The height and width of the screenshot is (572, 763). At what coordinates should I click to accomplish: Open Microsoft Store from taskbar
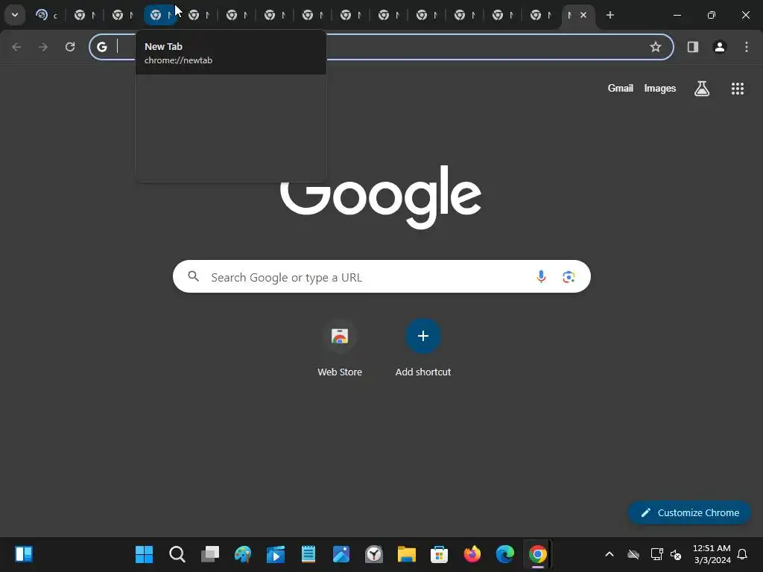tap(440, 554)
